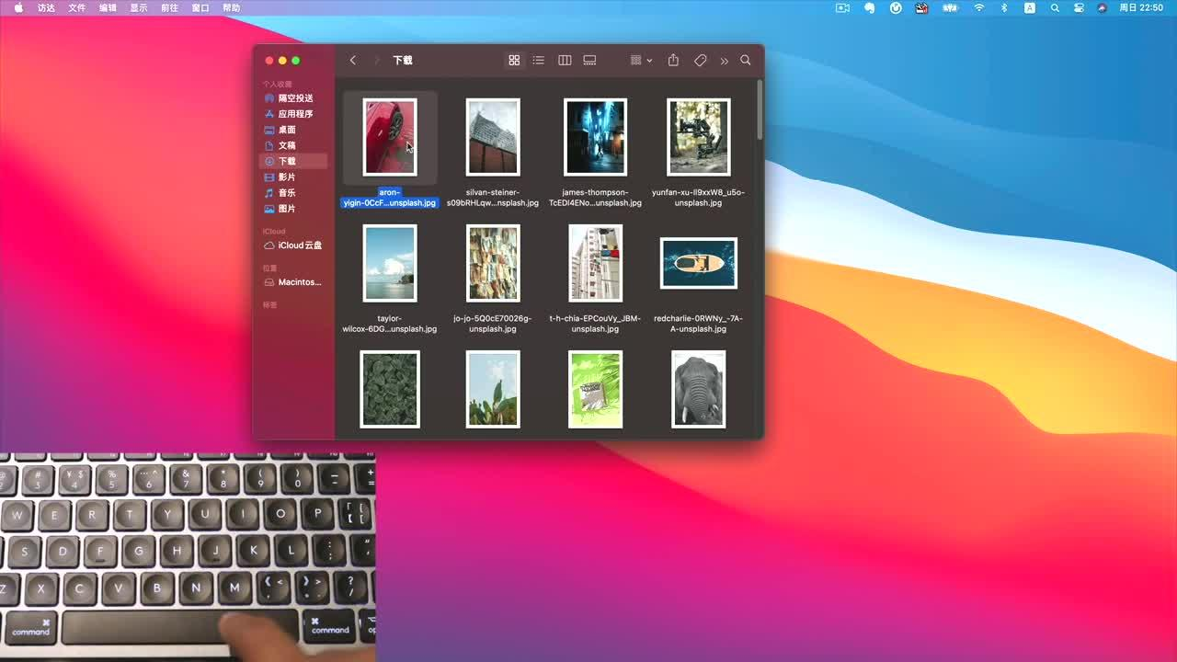The height and width of the screenshot is (662, 1177).
Task: Expand the toolbar overflow double chevron
Action: point(725,61)
